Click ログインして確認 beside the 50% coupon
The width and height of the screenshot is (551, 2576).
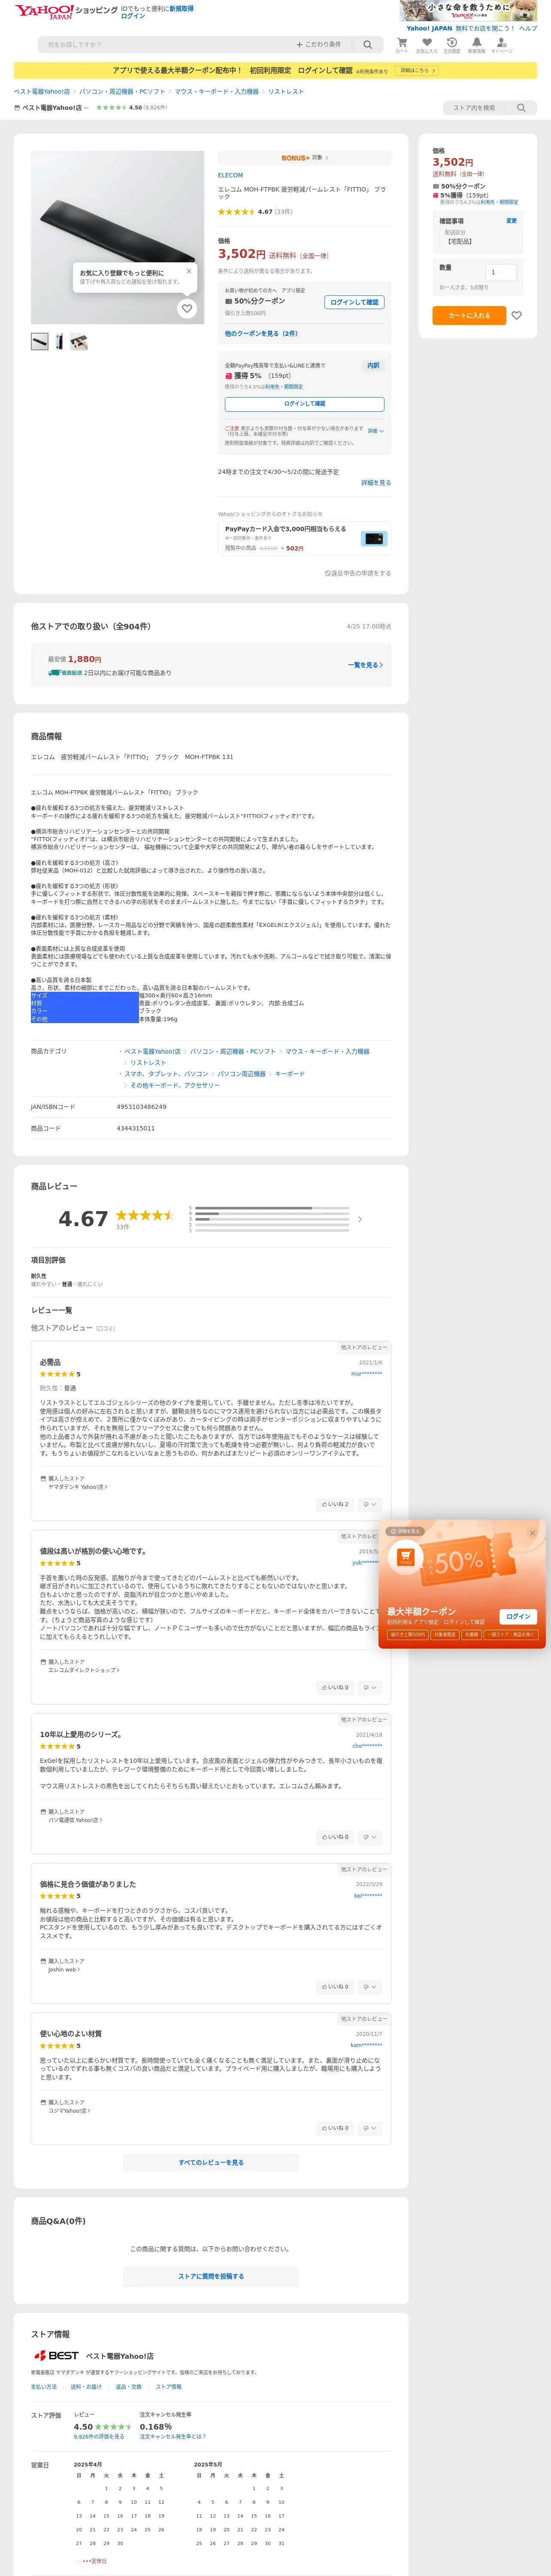[354, 302]
